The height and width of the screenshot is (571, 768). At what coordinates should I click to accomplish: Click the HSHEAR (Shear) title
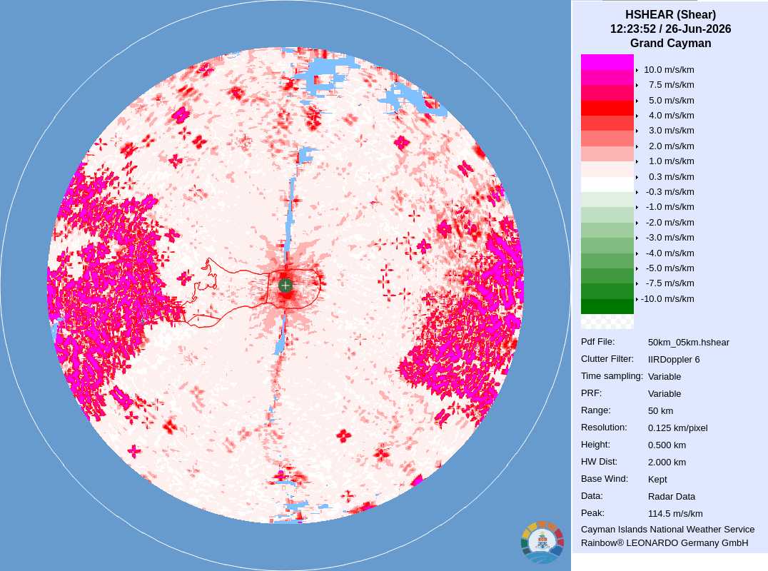click(670, 15)
